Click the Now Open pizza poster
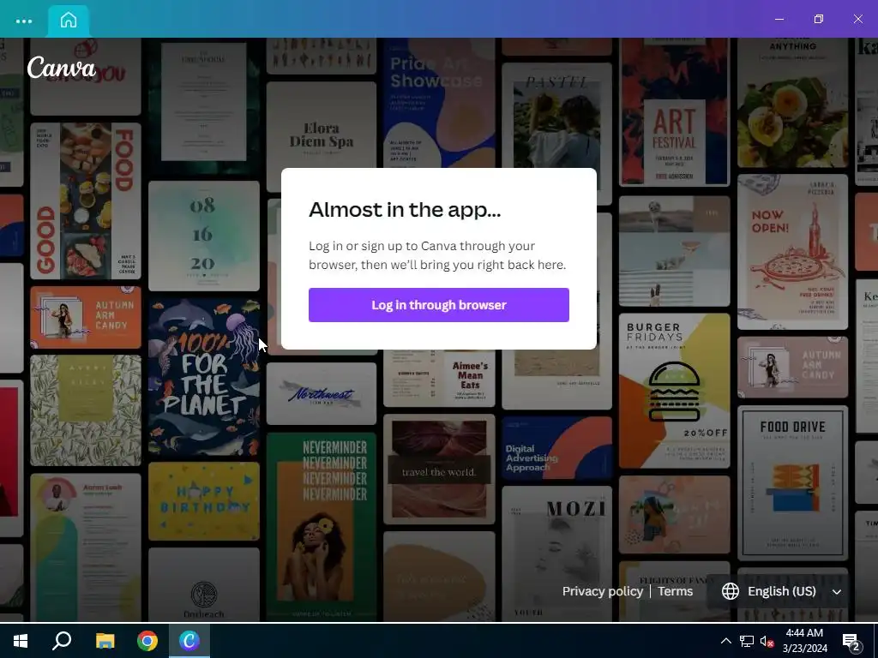Image resolution: width=878 pixels, height=658 pixels. point(792,252)
